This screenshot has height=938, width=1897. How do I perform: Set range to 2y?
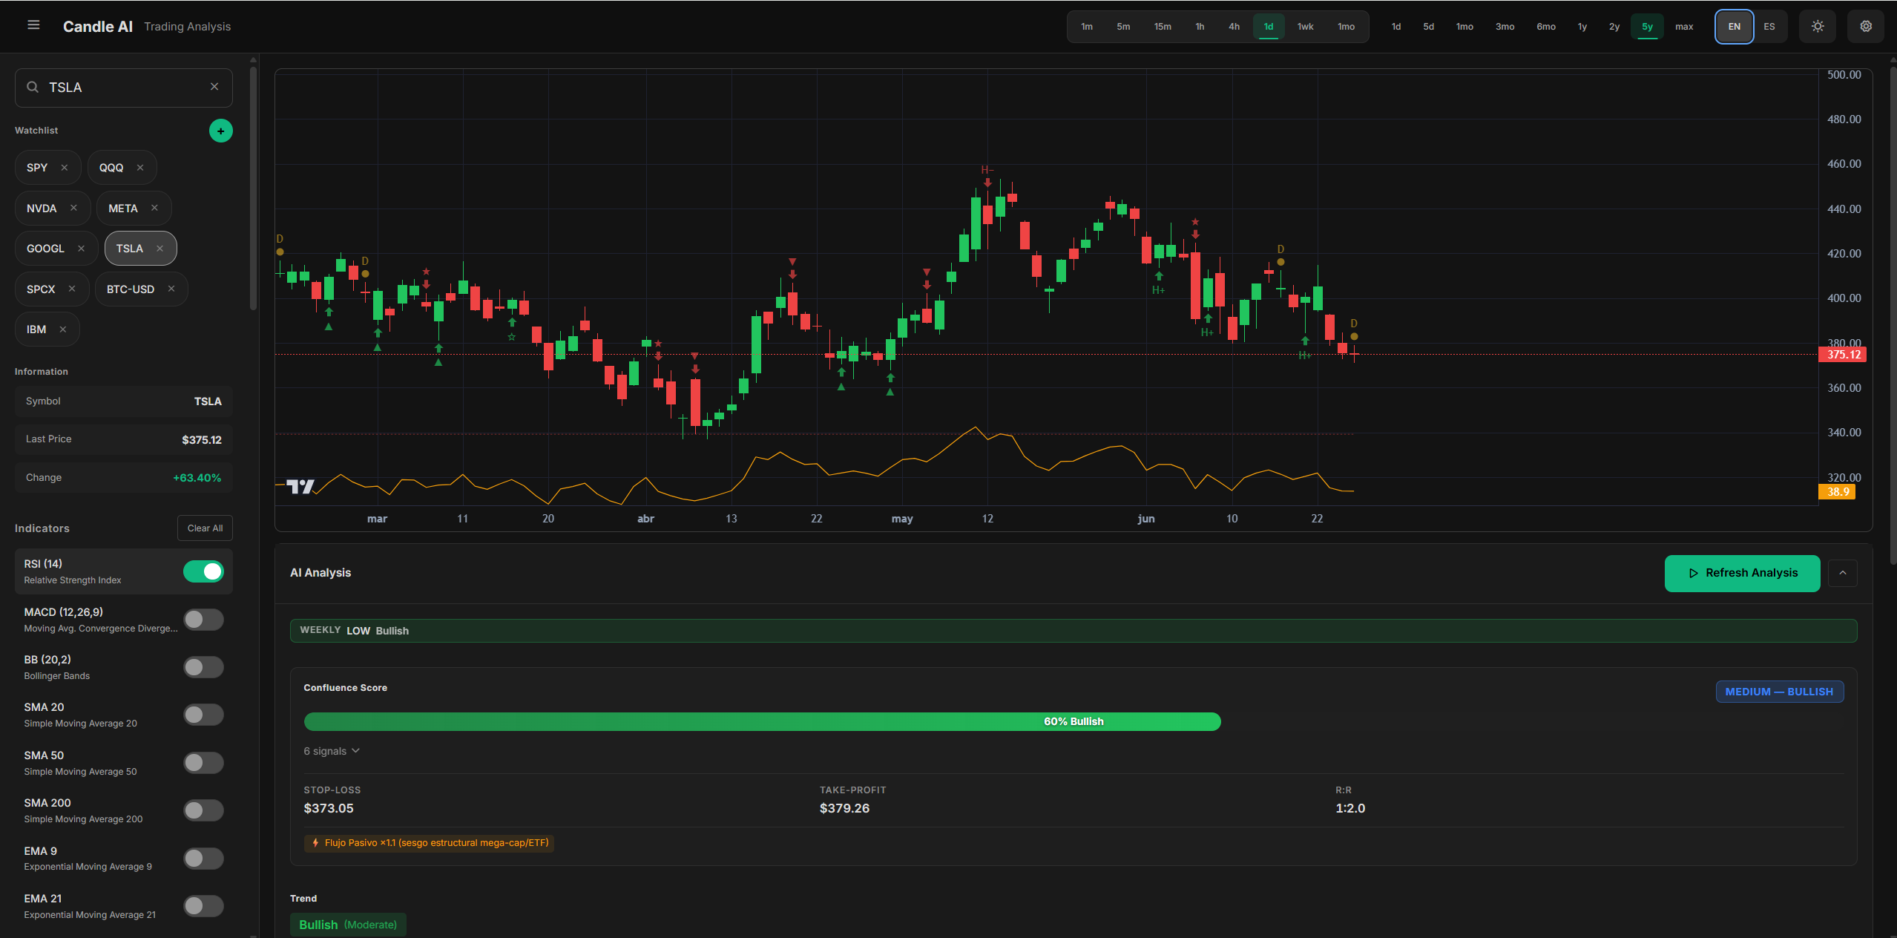1614,27
